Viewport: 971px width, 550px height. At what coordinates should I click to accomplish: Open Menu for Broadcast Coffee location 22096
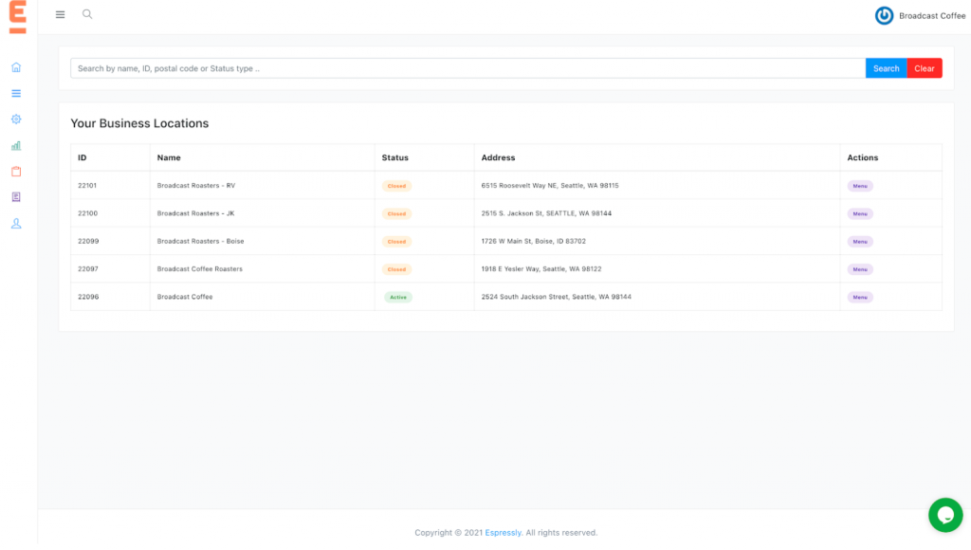tap(860, 297)
